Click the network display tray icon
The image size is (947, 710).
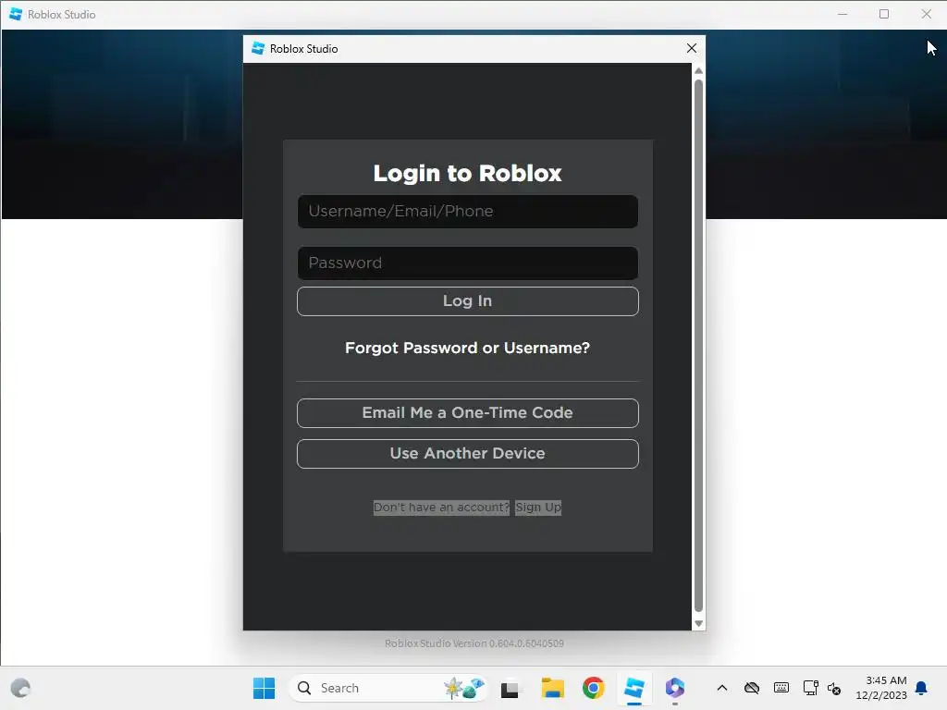tap(810, 688)
